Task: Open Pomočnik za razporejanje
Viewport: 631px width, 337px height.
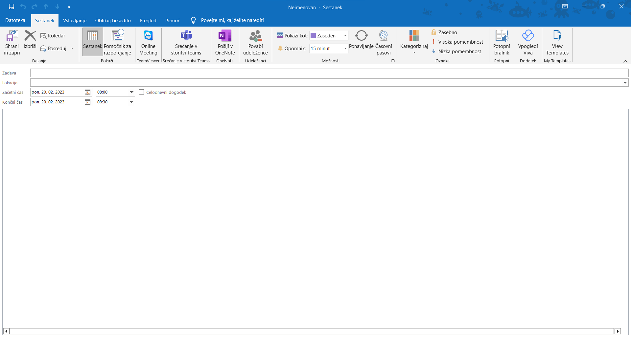Action: click(117, 42)
